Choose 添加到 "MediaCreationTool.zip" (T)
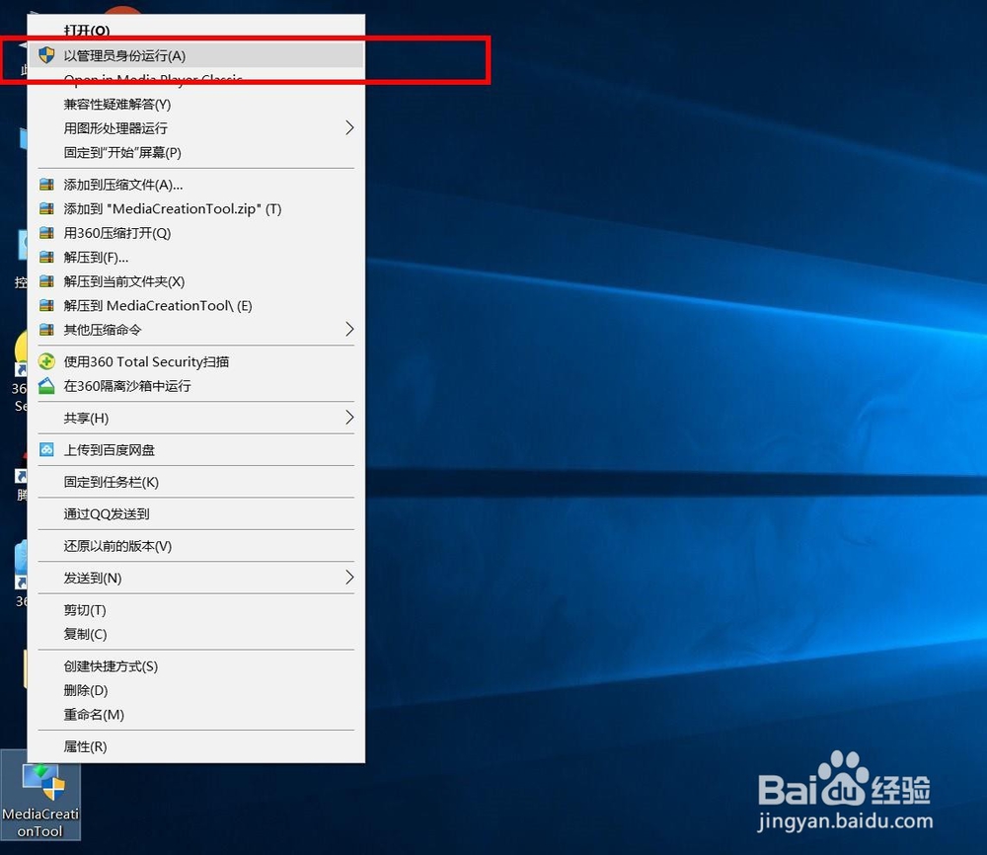 pos(195,208)
